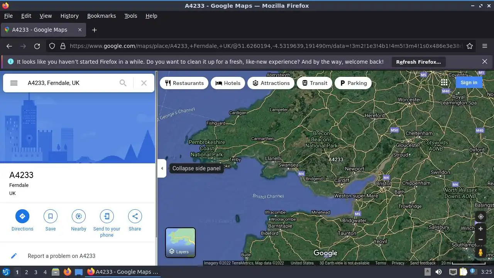Open the Firefox File menu

pos(8,16)
